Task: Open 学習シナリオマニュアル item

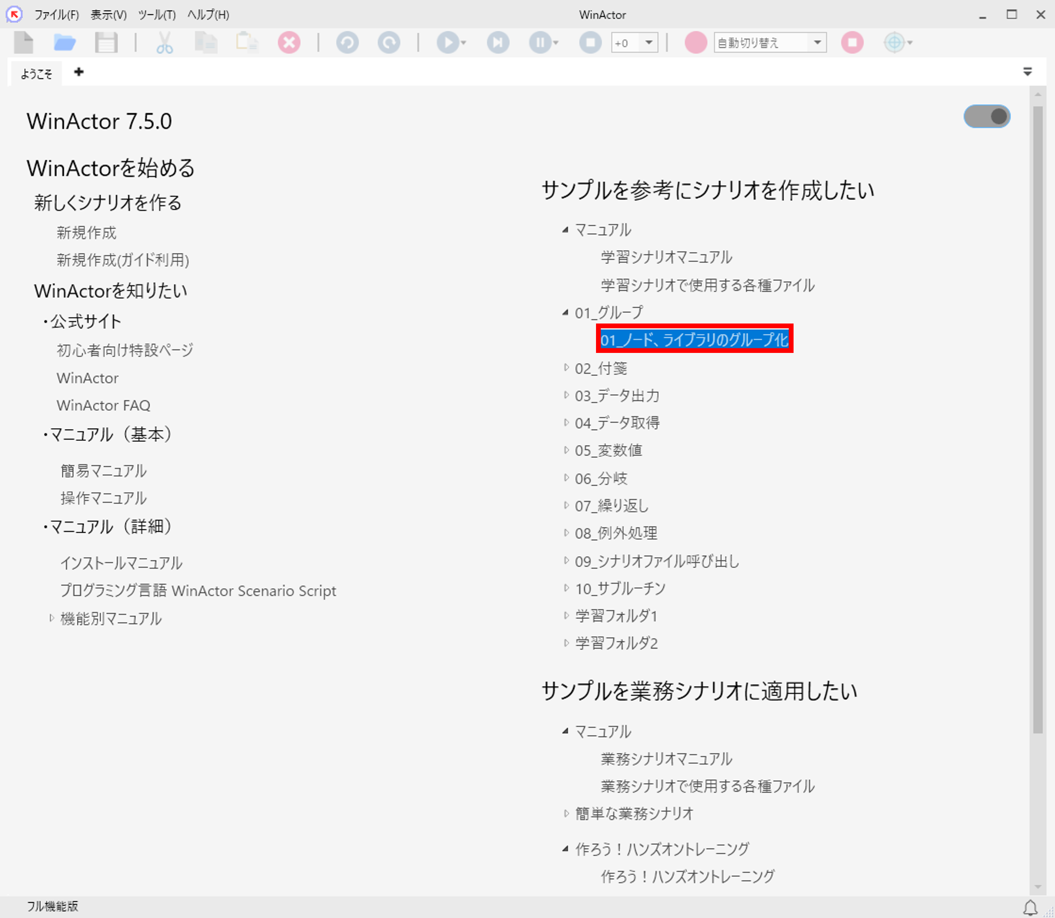Action: click(667, 257)
